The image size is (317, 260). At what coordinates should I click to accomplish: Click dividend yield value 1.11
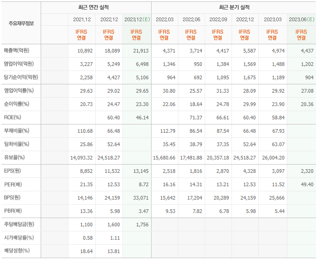115,238
